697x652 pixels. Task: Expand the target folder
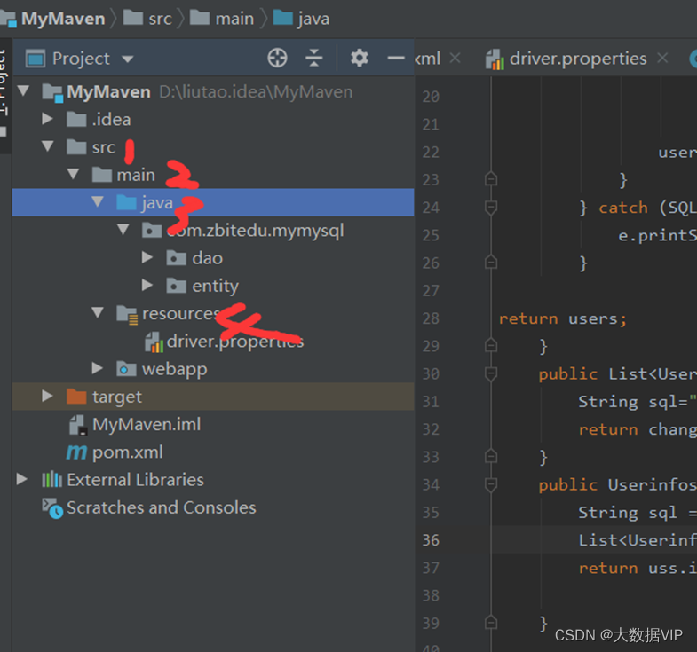pyautogui.click(x=47, y=396)
